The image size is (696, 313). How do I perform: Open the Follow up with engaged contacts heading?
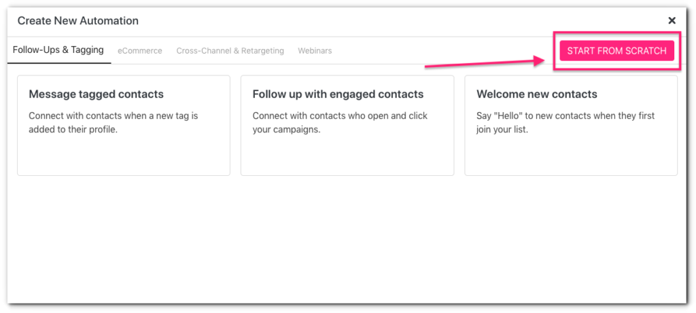tap(338, 94)
